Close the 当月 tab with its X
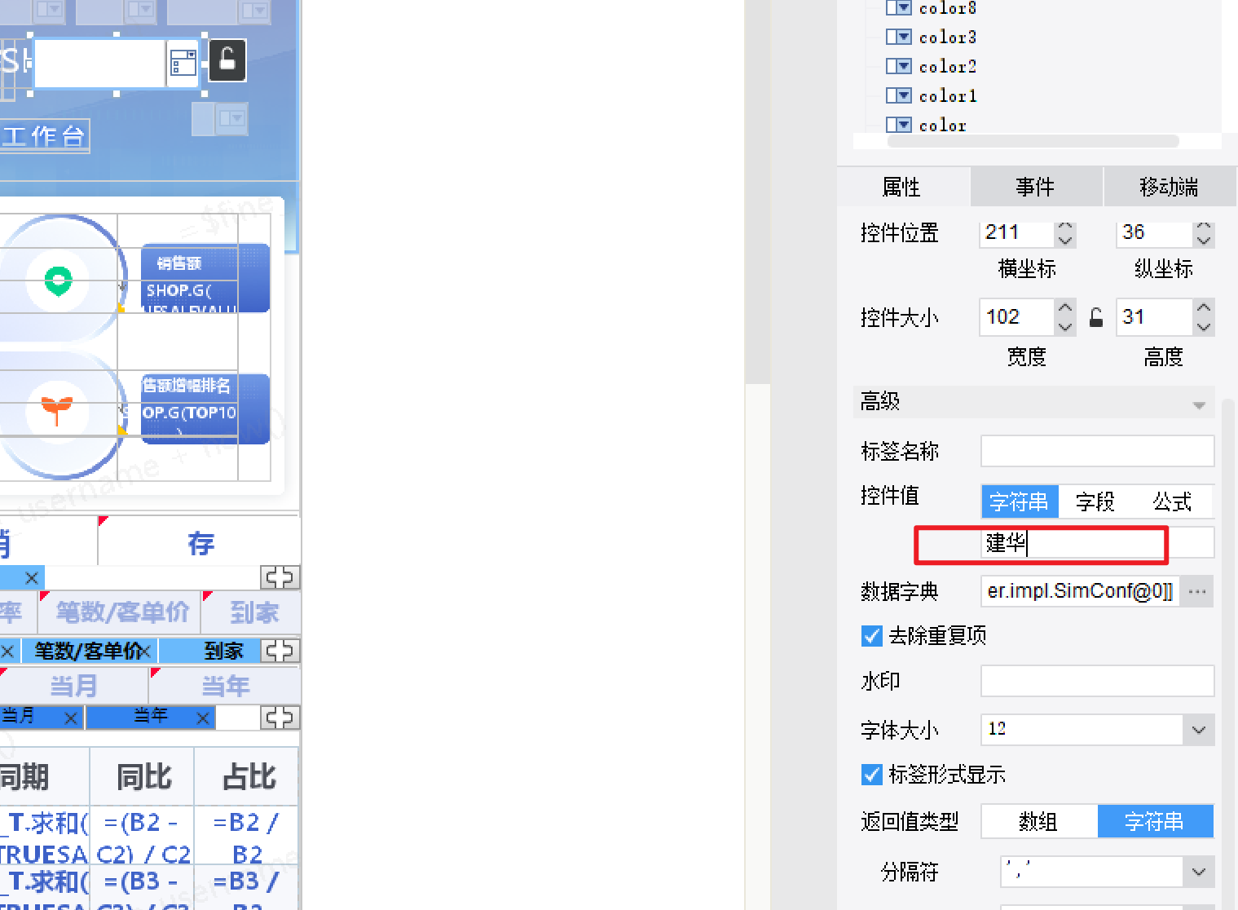Screen dimensions: 1238x910 [71, 718]
